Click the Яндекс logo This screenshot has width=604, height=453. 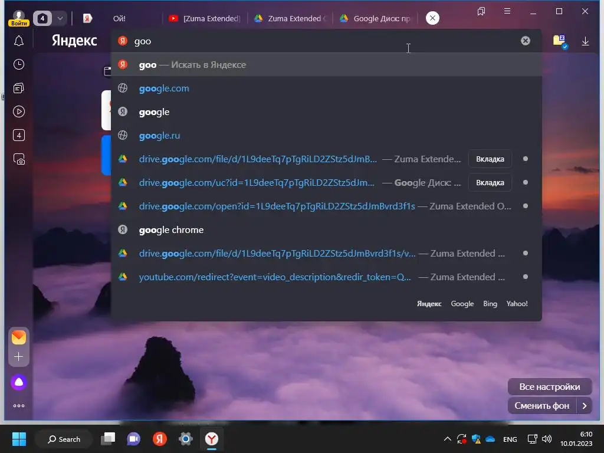[x=74, y=41]
